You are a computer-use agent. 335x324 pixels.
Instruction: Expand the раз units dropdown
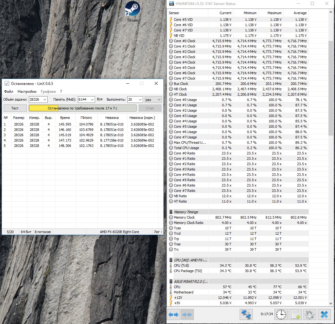159,99
